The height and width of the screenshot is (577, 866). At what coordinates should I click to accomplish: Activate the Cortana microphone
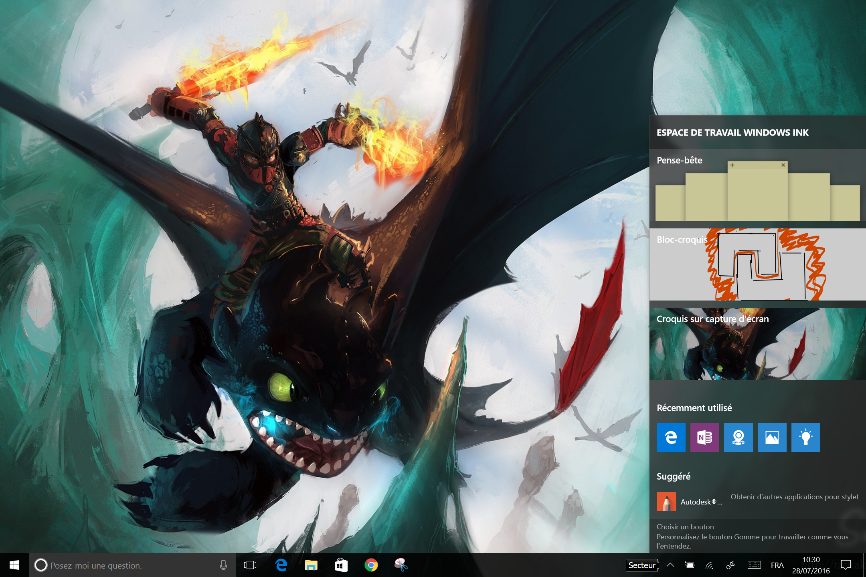click(x=223, y=565)
